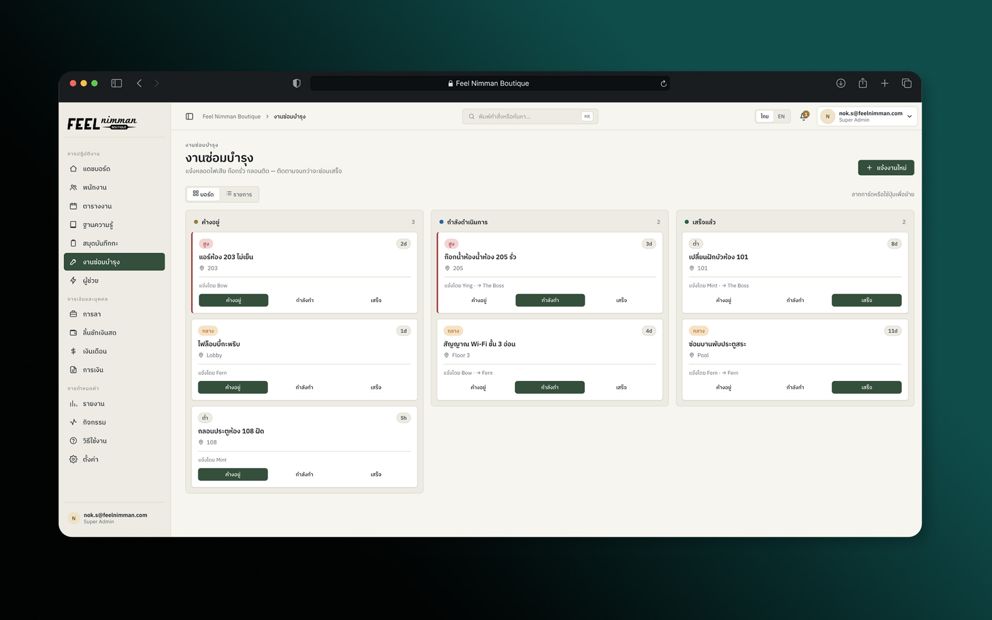992x620 pixels.
Task: Click the 11d age badge on ซ่อมบานพับประตูสระ
Action: pos(893,331)
